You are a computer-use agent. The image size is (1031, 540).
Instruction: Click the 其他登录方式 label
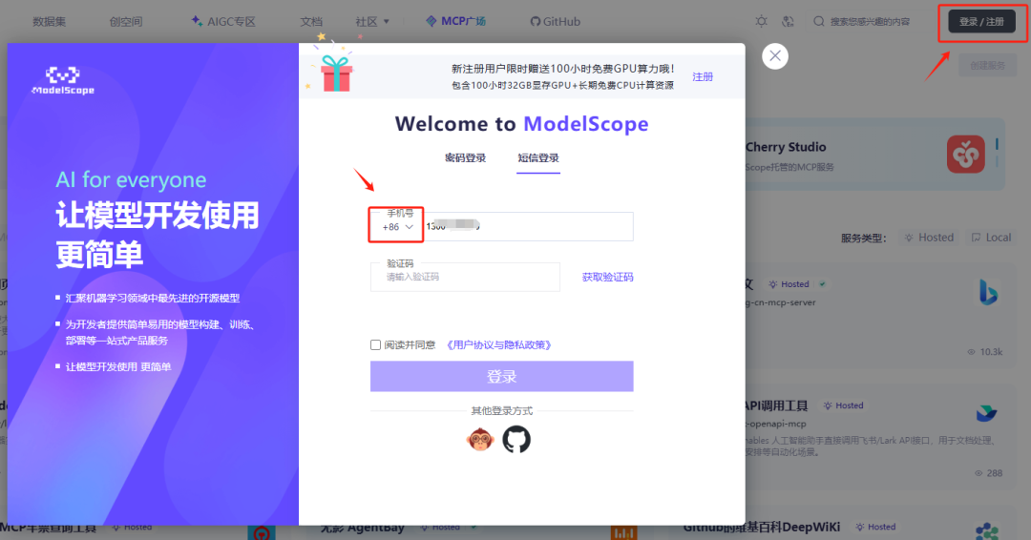502,410
